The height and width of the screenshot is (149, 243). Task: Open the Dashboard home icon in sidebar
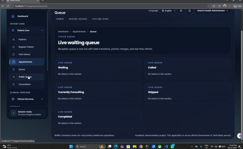pos(13,16)
